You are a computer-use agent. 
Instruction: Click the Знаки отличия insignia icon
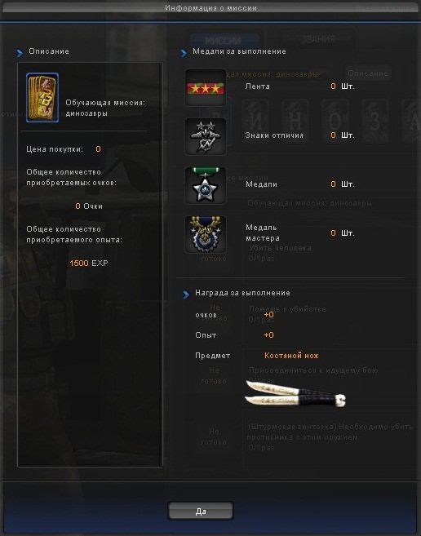[206, 136]
